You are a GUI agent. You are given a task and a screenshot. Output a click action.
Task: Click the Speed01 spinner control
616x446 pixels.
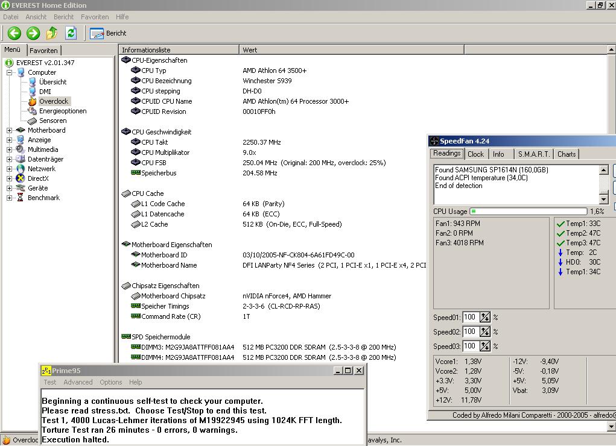[x=484, y=317]
